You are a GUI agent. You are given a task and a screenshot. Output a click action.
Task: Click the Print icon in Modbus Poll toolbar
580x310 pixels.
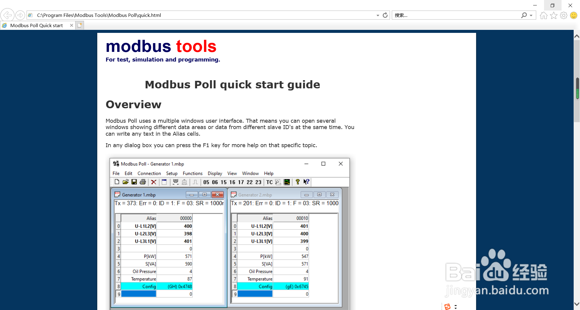coord(143,182)
